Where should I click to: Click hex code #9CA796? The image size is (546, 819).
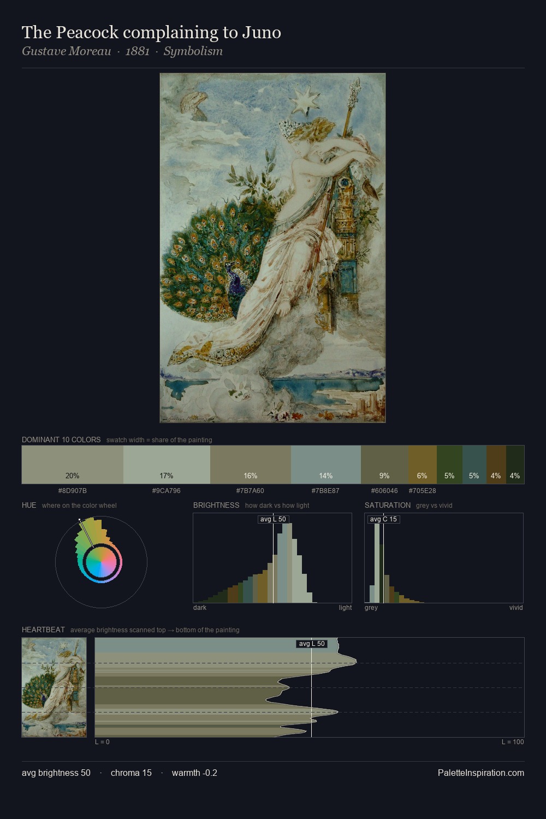coord(167,491)
